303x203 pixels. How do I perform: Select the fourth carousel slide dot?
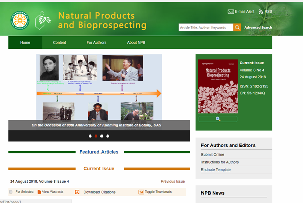tap(108, 136)
